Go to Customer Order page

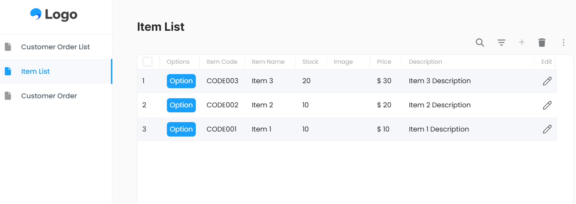(56, 96)
